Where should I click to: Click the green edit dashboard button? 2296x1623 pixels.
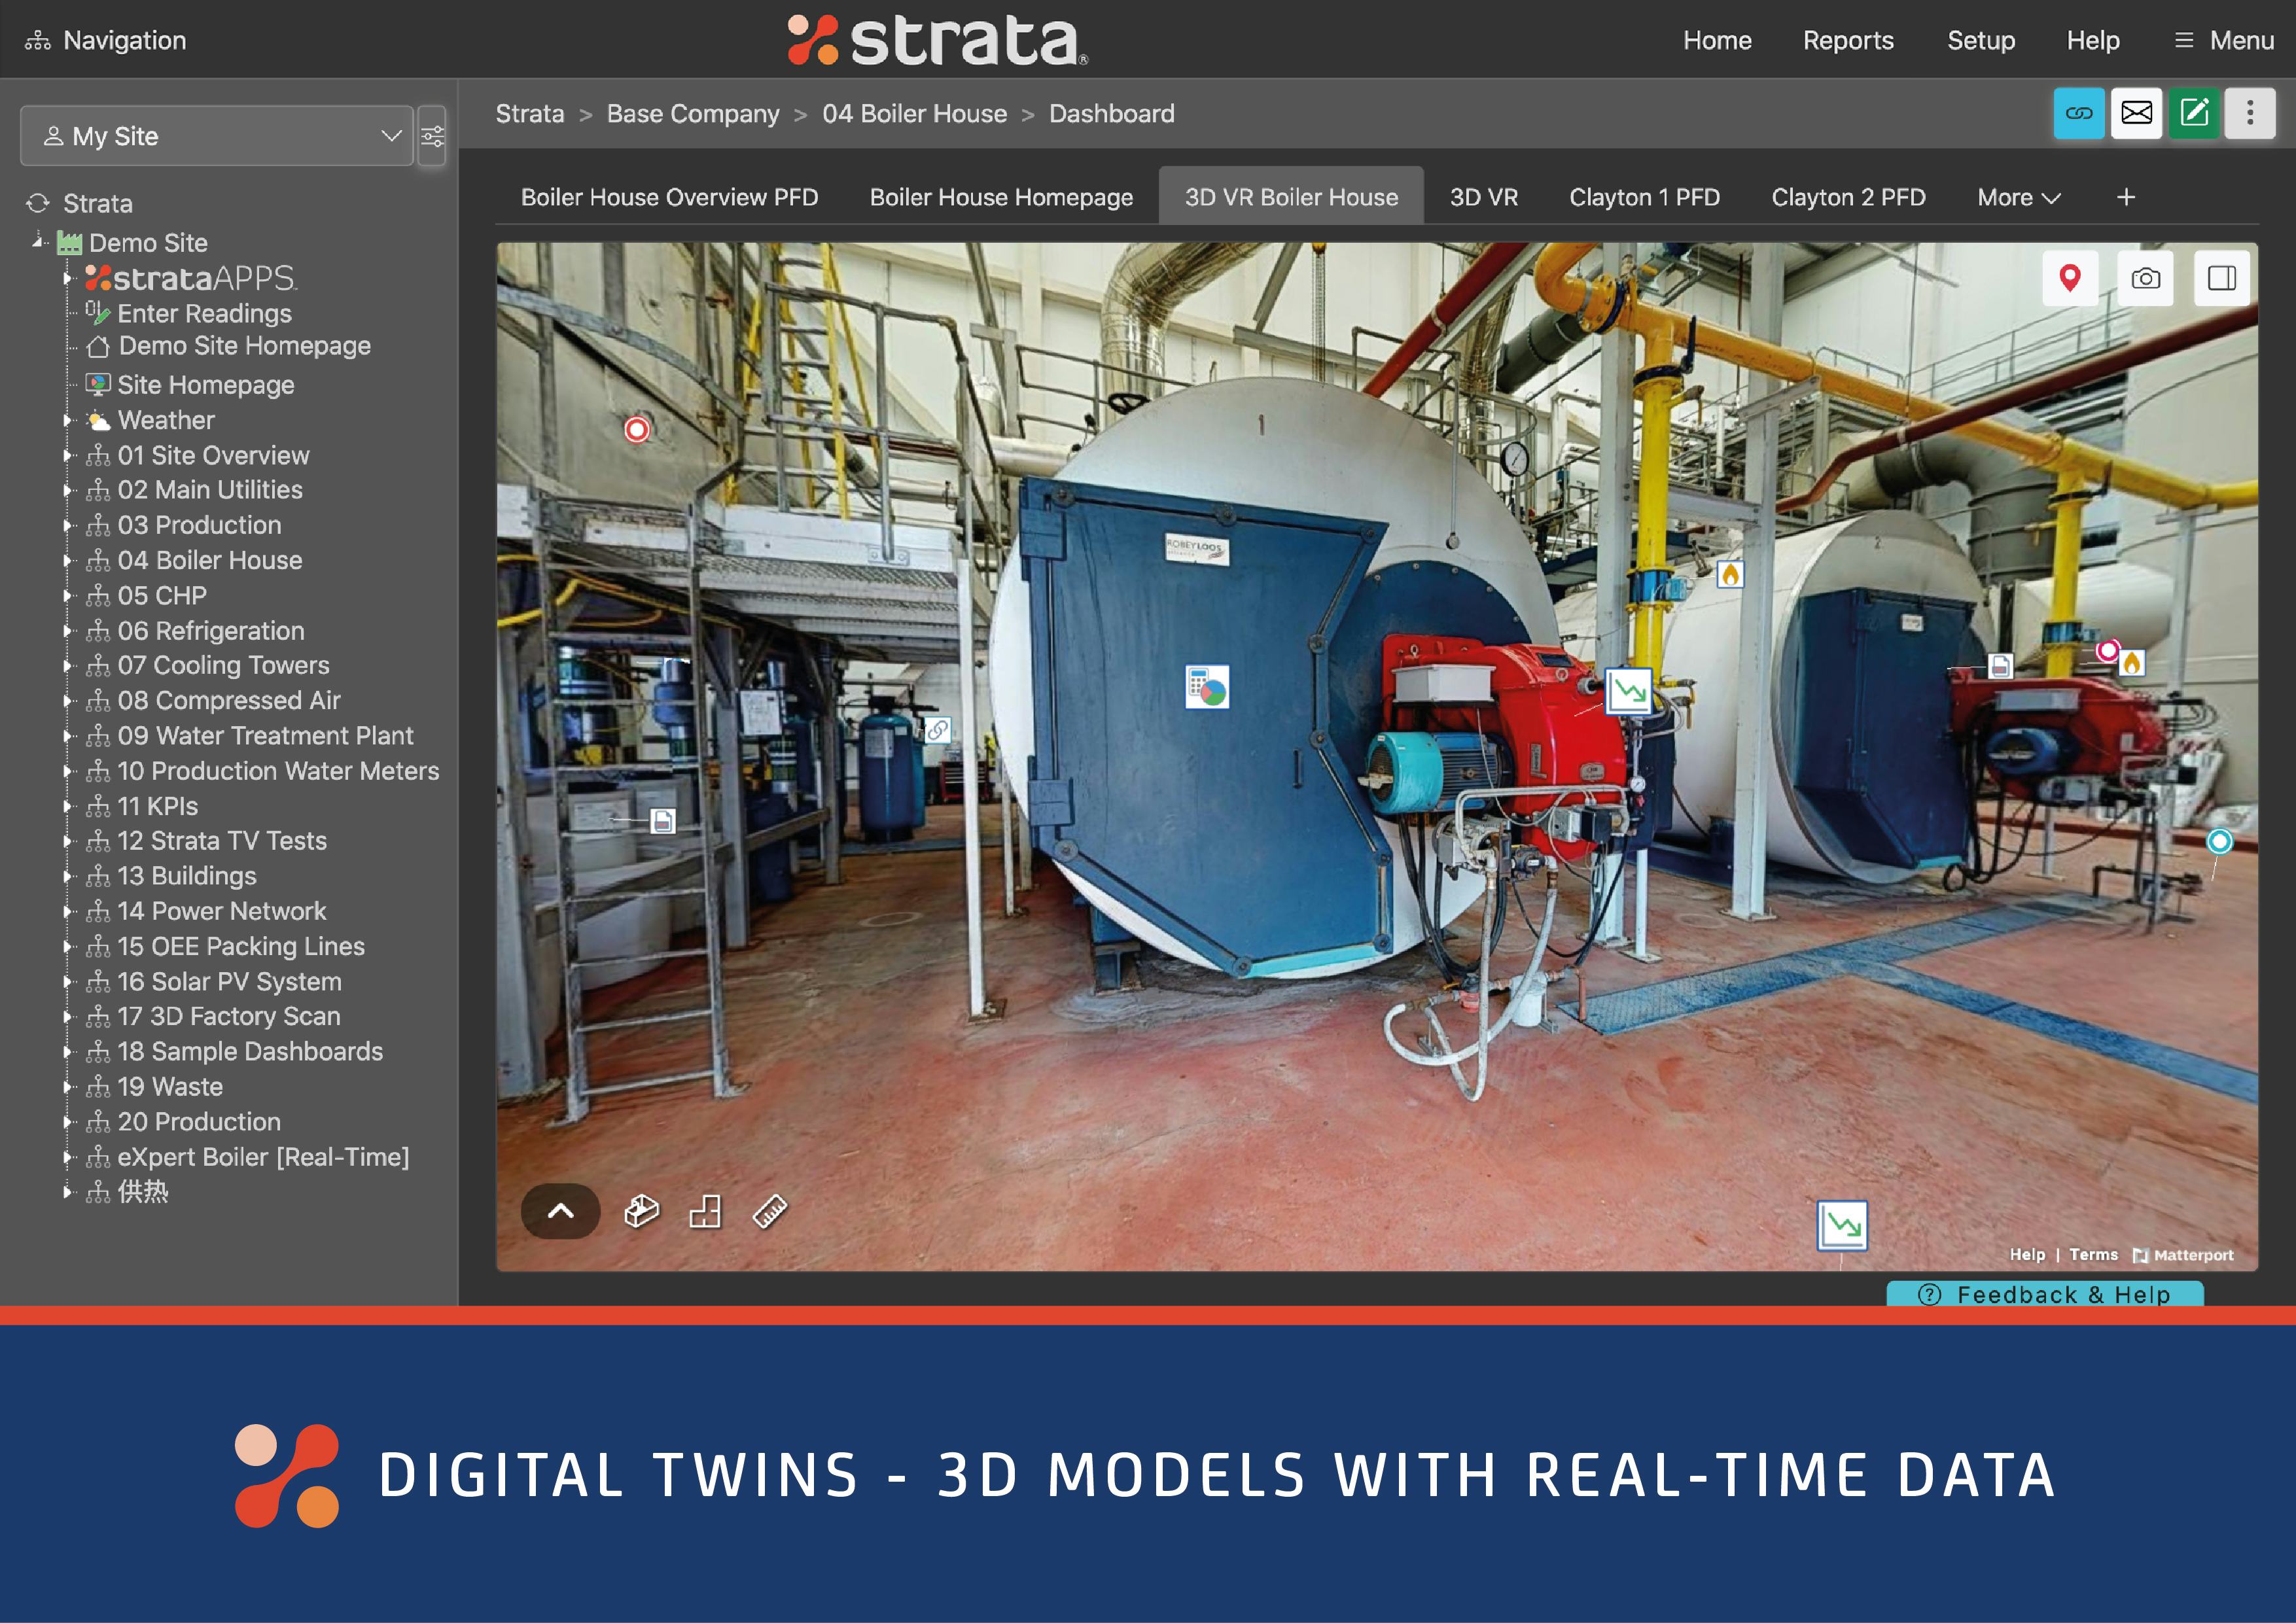click(2194, 113)
